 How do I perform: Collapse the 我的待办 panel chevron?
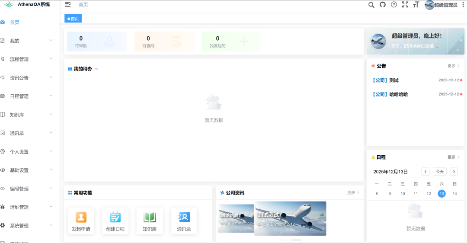click(x=96, y=69)
